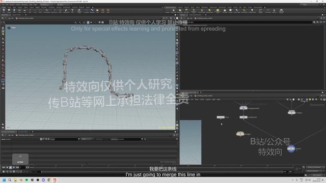
Task: Select the Torus shelf tool
Action: (x=19, y=11)
